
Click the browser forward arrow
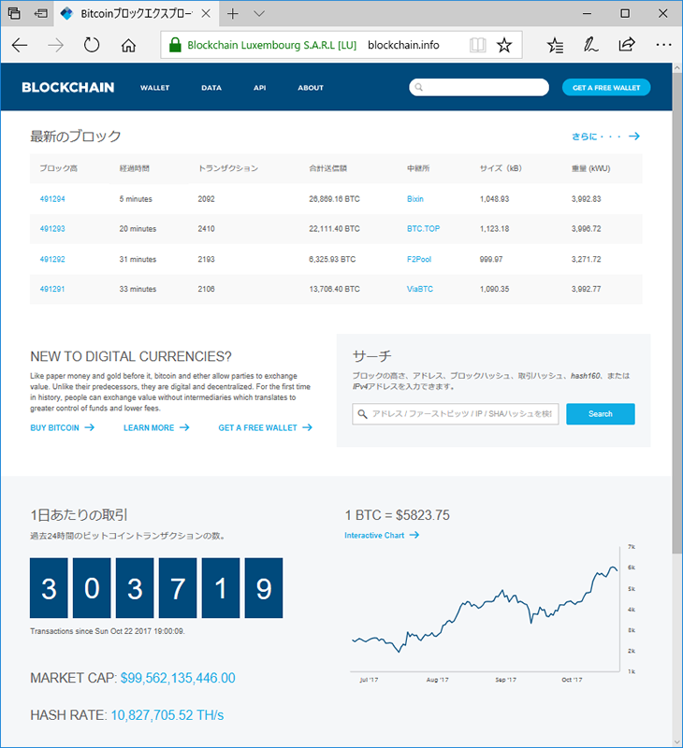55,45
